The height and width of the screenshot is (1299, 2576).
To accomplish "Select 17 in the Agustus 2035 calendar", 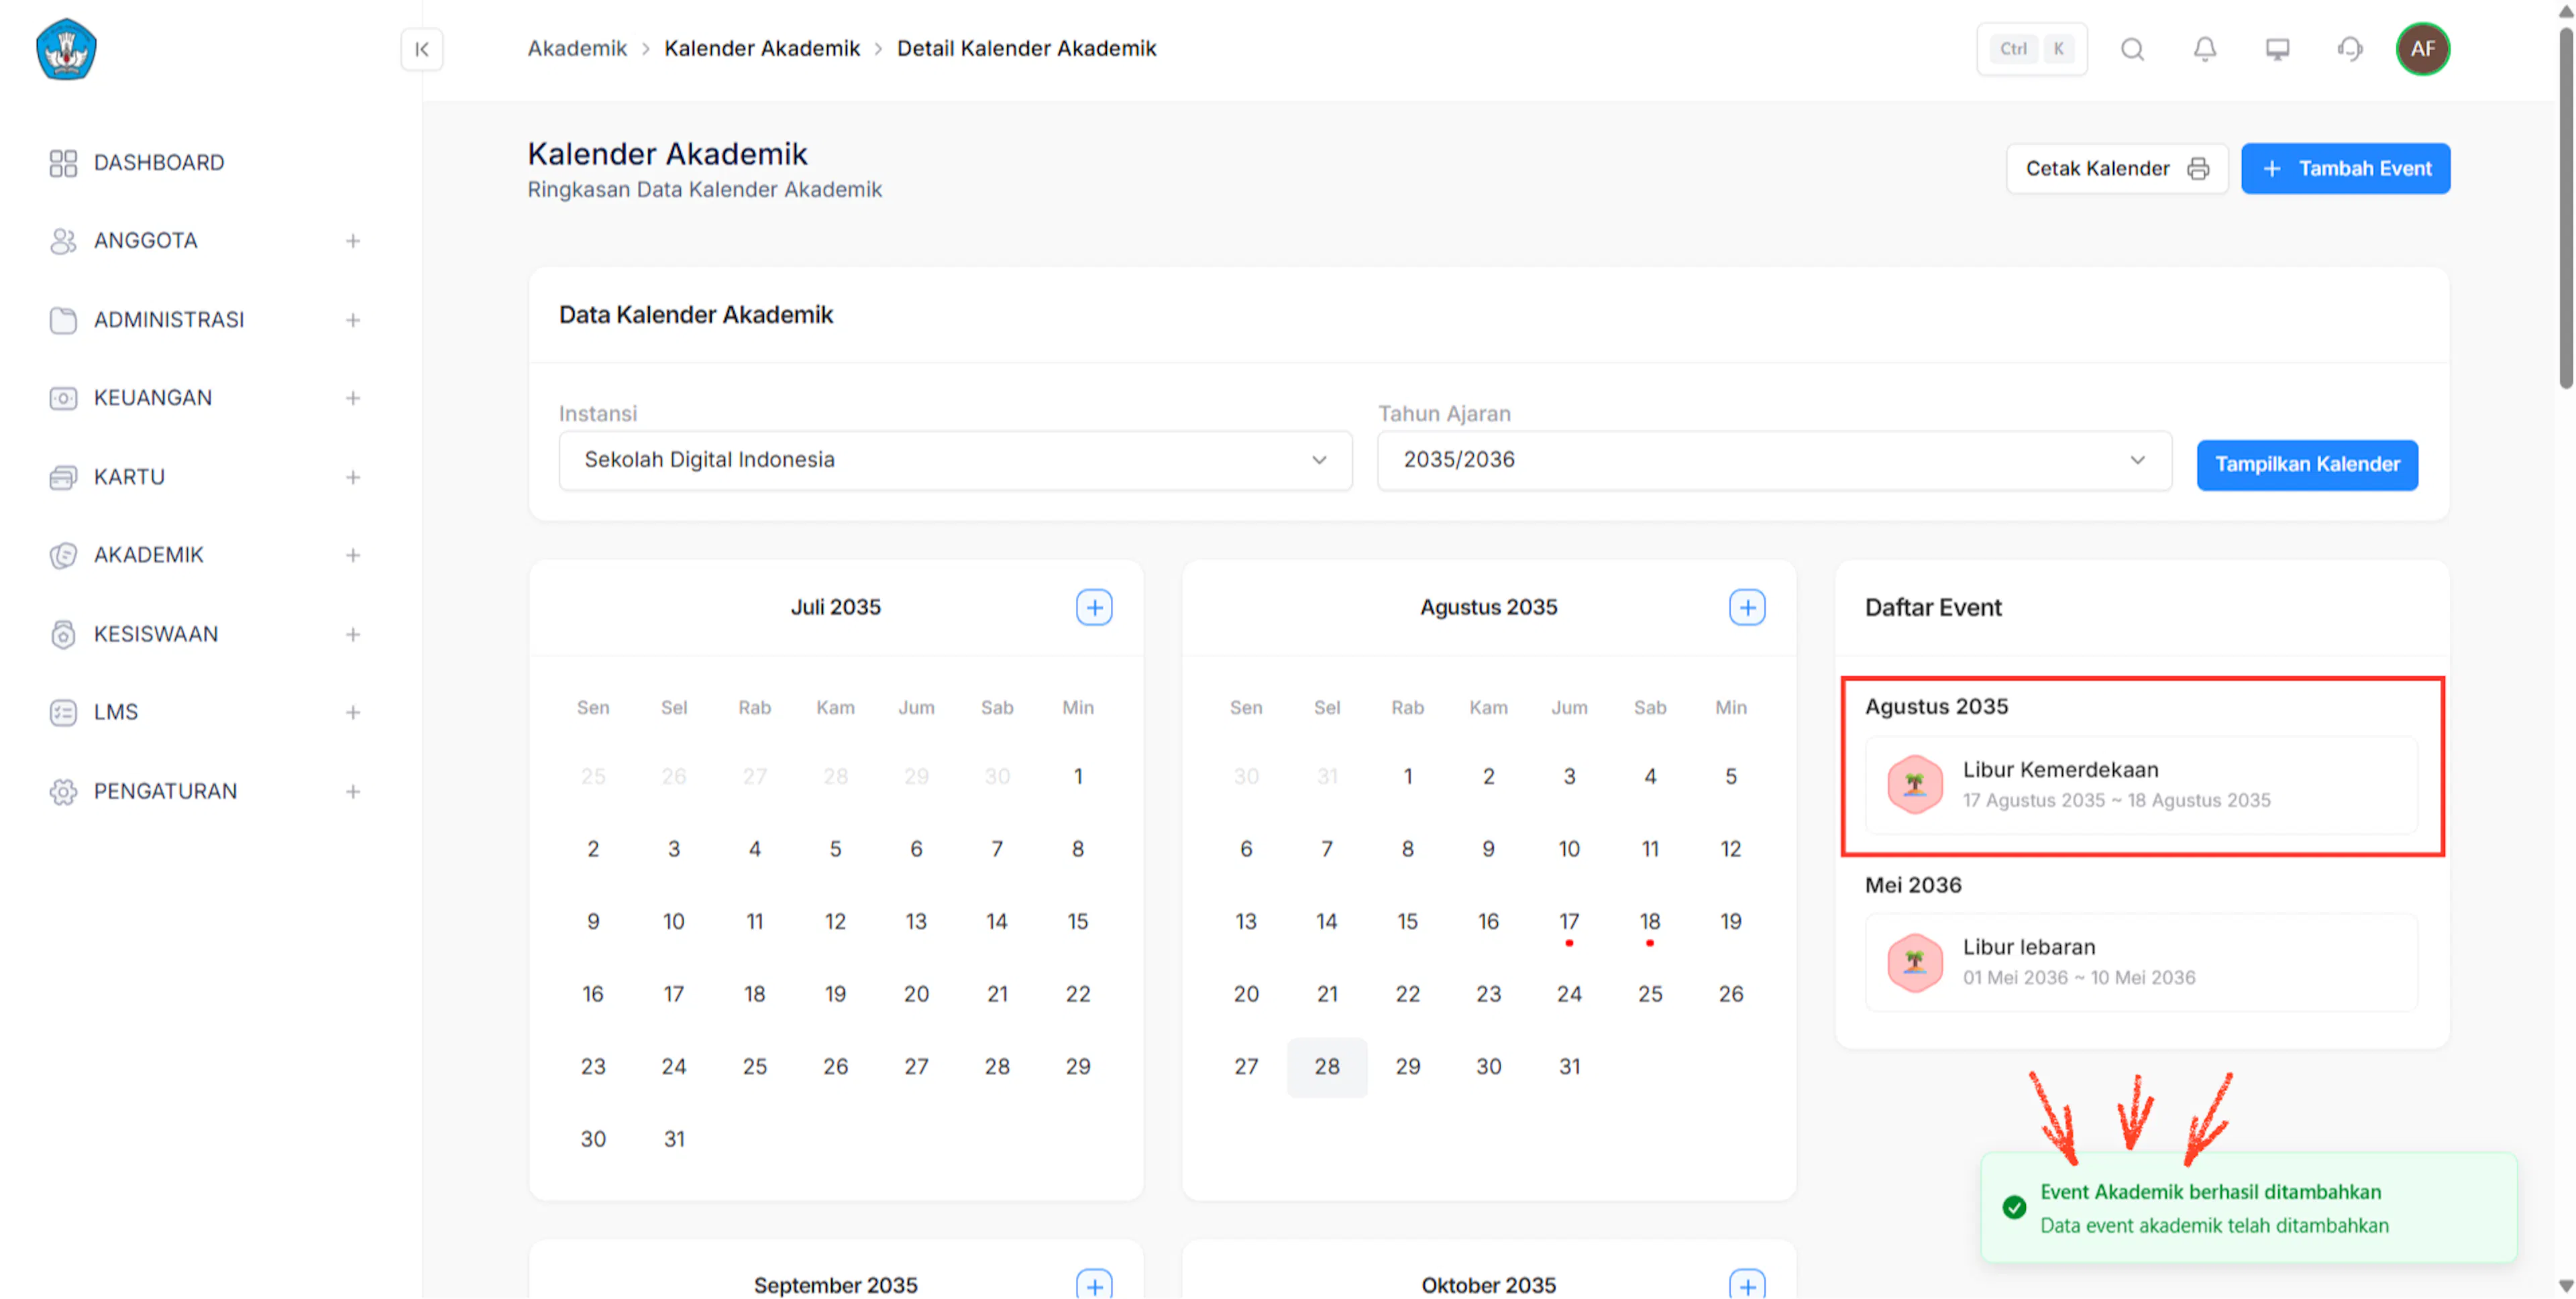I will pos(1569,921).
